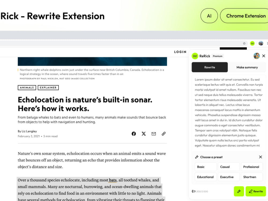The image size is (268, 201).
Task: Click the LOGIN link
Action: 180,52
